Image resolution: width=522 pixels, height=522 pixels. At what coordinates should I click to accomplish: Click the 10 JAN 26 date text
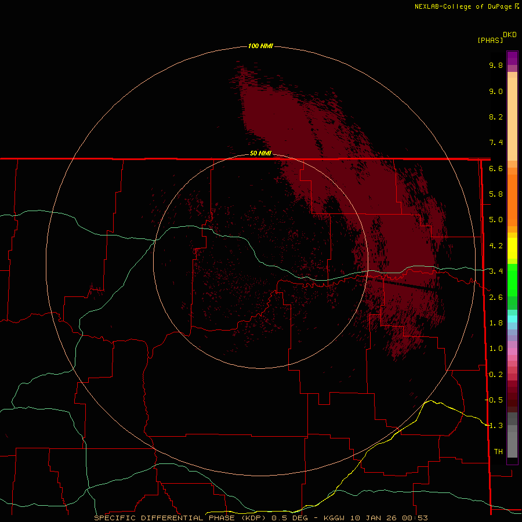coord(373,518)
